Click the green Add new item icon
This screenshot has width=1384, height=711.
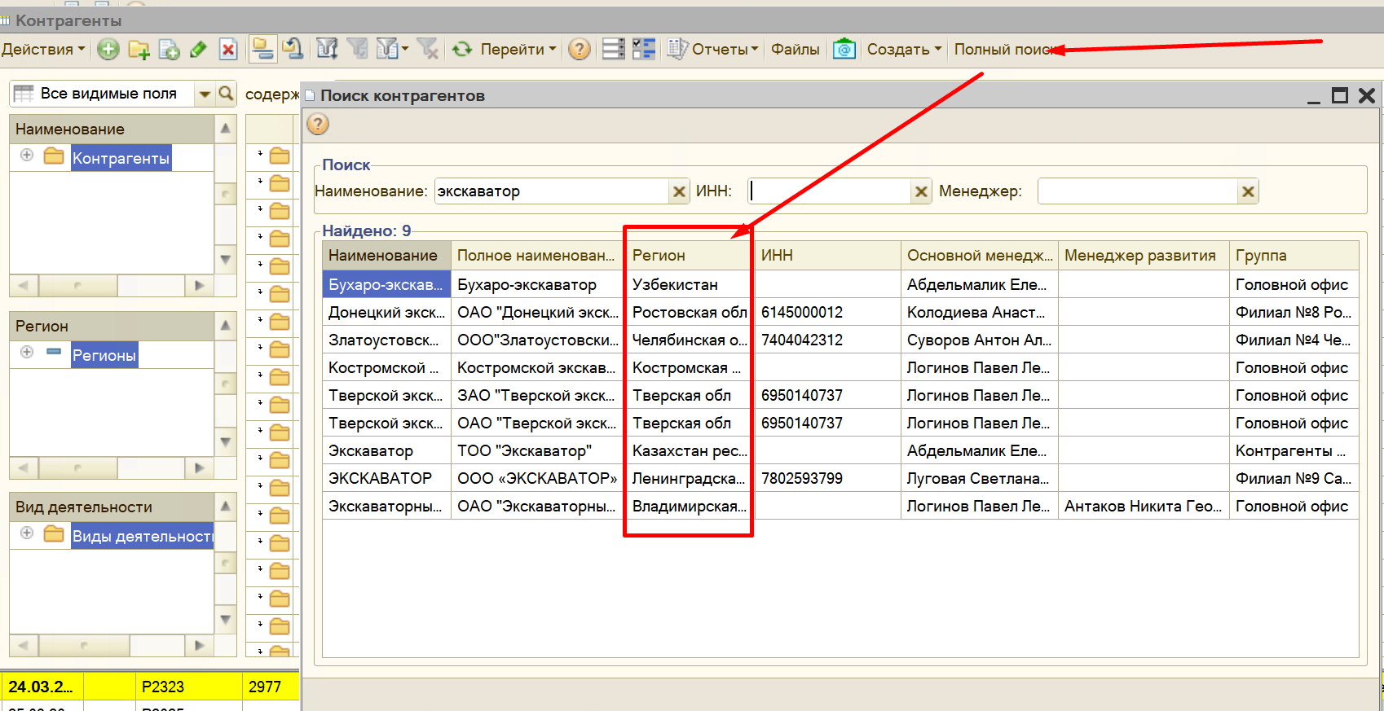tap(108, 50)
